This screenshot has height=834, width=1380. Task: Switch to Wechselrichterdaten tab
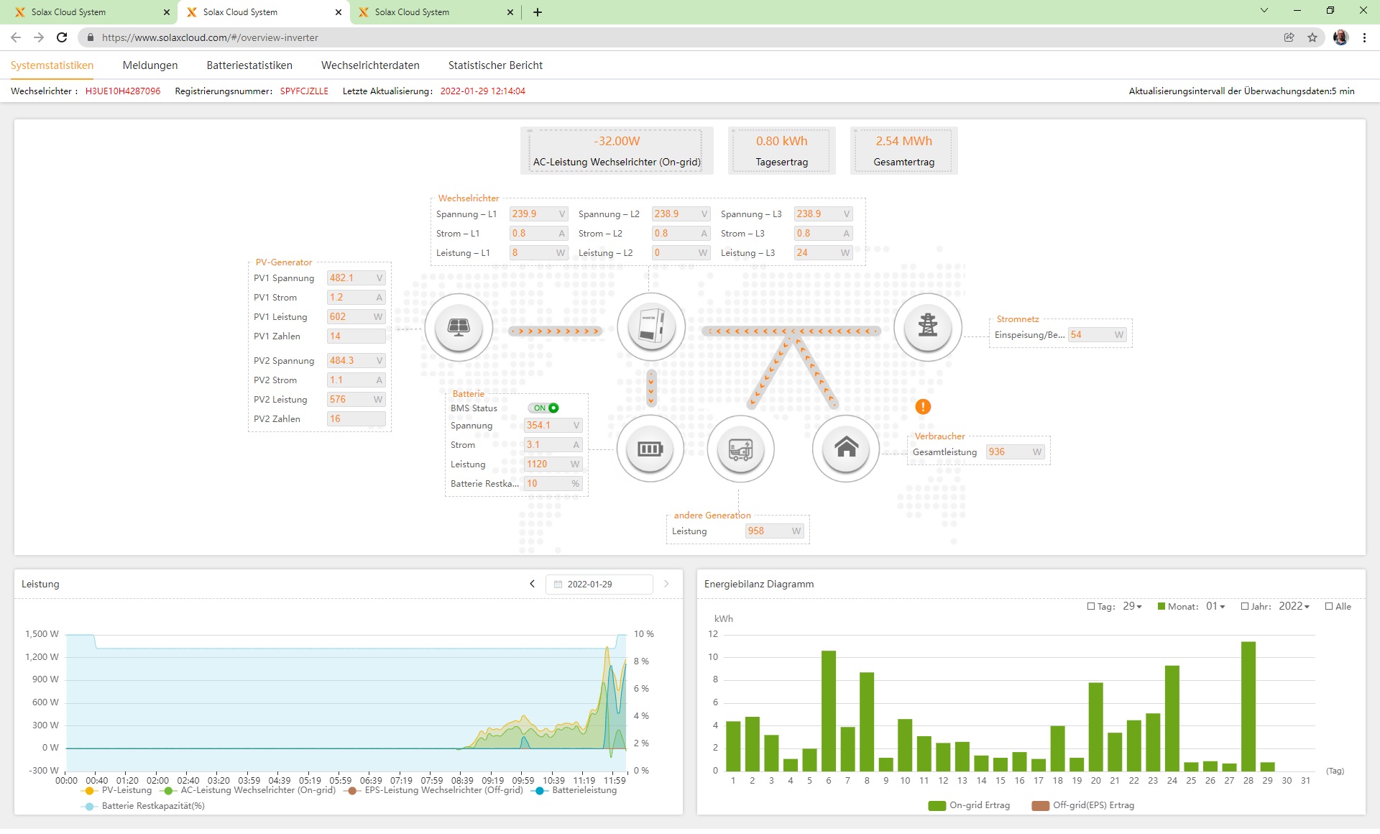pyautogui.click(x=370, y=65)
